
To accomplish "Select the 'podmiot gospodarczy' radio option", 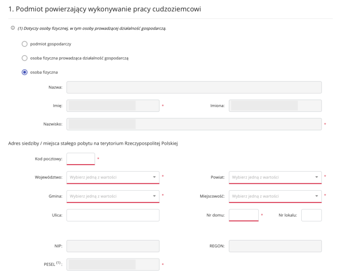I will click(x=24, y=44).
